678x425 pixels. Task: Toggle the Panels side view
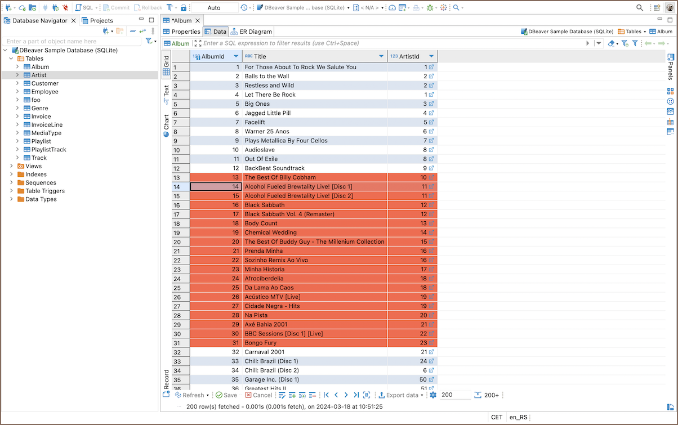click(670, 68)
